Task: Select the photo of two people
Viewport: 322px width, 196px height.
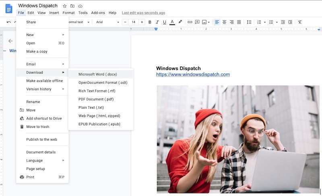Action: tap(238, 139)
